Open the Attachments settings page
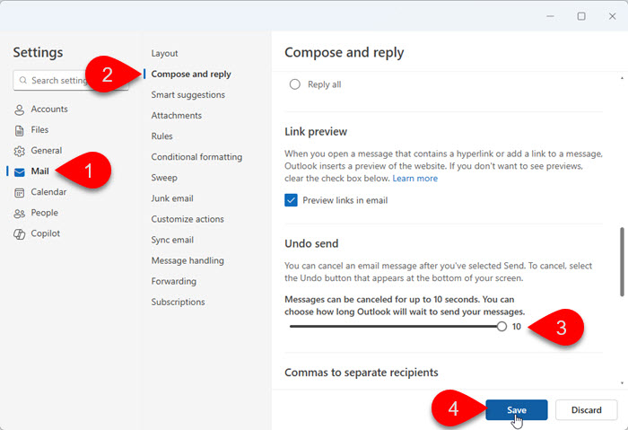Viewport: 628px width, 430px height. pos(176,116)
